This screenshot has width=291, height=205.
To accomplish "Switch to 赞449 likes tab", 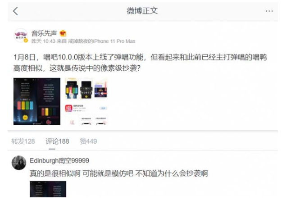I will 88,141.
